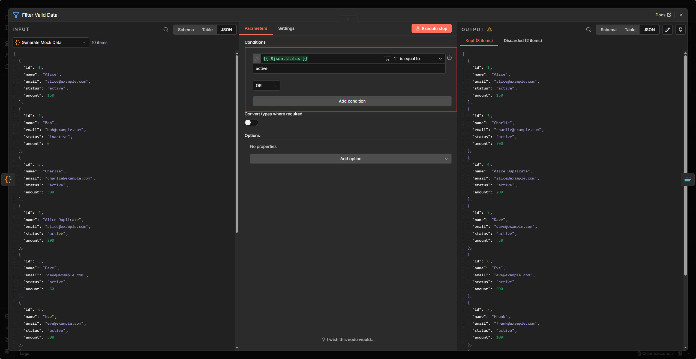Click the fx expression icon beside $json.status
This screenshot has height=359, width=696.
(x=257, y=59)
